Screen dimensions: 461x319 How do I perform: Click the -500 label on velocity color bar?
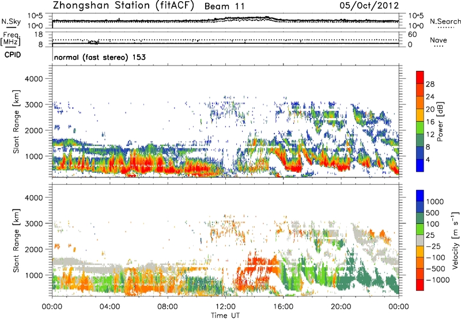coord(436,269)
